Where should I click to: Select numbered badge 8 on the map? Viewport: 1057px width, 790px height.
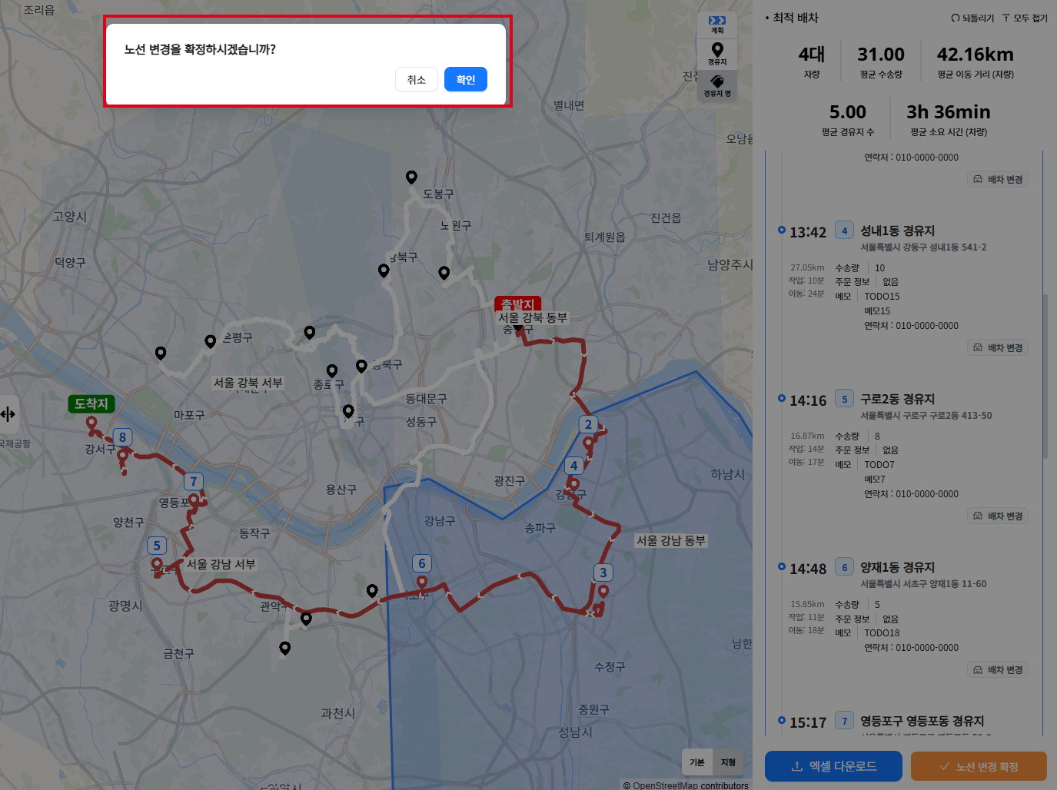click(122, 437)
